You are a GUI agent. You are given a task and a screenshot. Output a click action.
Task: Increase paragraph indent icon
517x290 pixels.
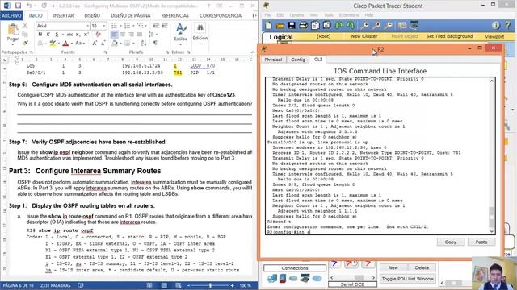pos(165,26)
